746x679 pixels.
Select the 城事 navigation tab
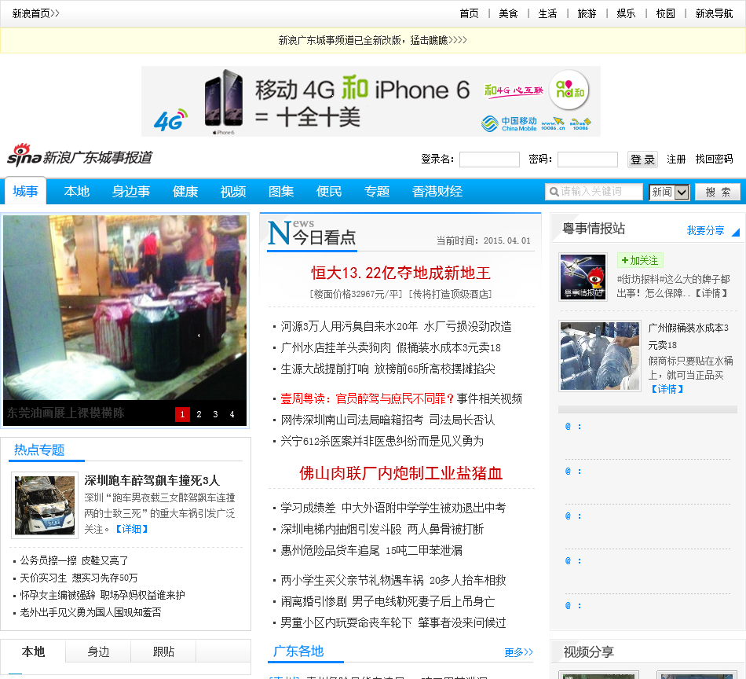coord(26,192)
